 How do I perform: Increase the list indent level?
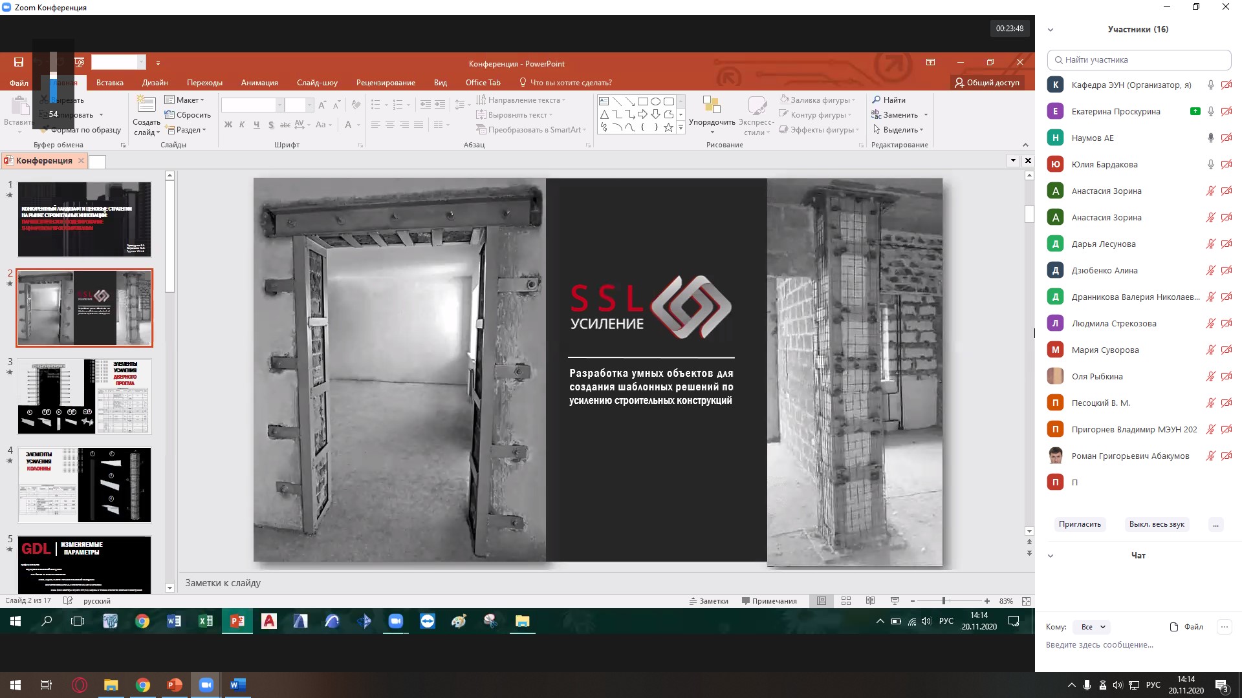(x=440, y=105)
